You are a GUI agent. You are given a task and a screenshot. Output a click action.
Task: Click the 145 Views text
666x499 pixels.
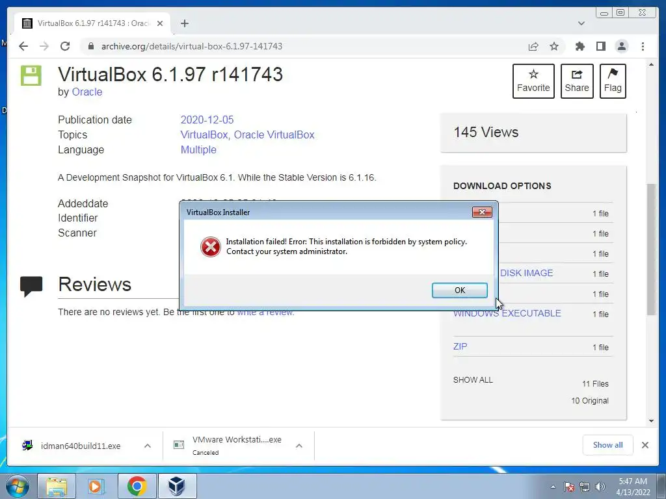click(x=486, y=133)
